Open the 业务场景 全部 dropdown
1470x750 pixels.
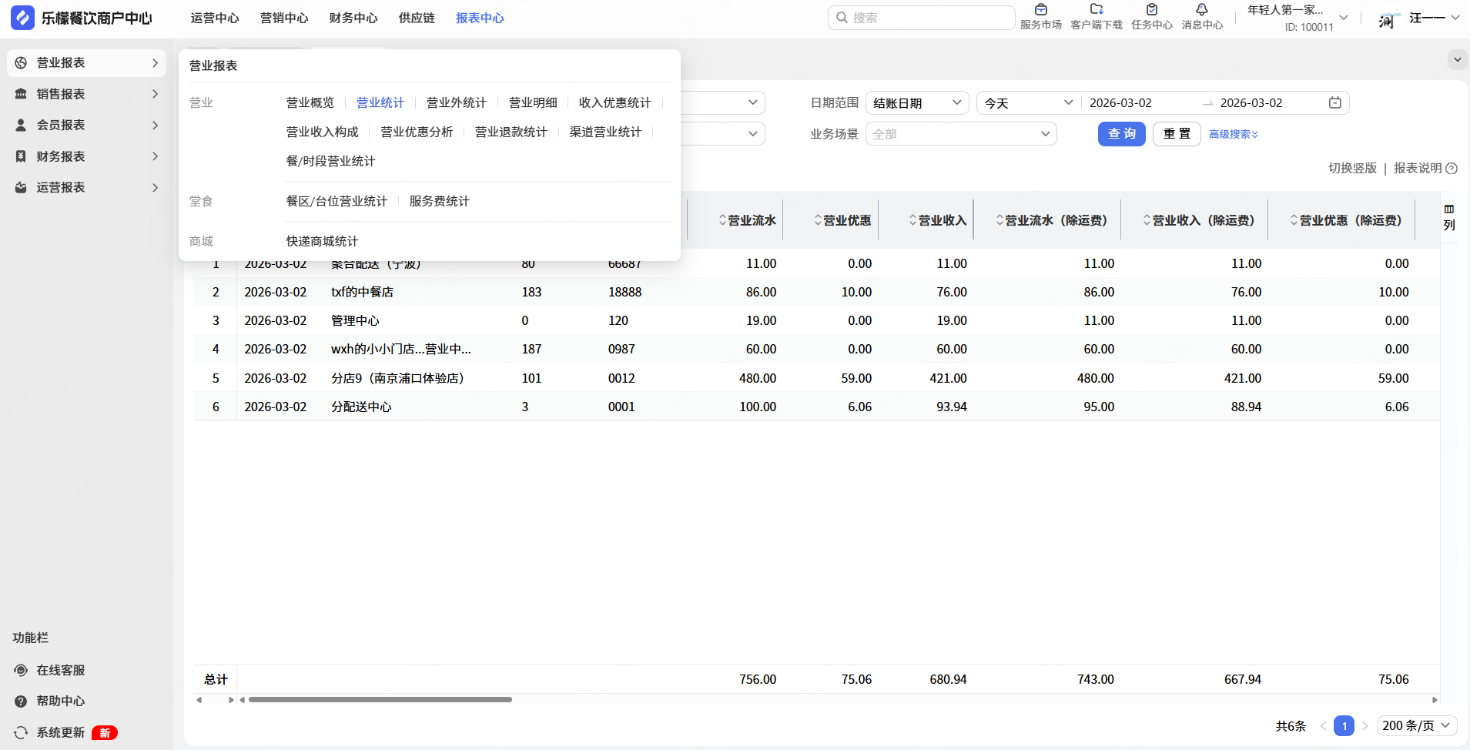[x=960, y=134]
